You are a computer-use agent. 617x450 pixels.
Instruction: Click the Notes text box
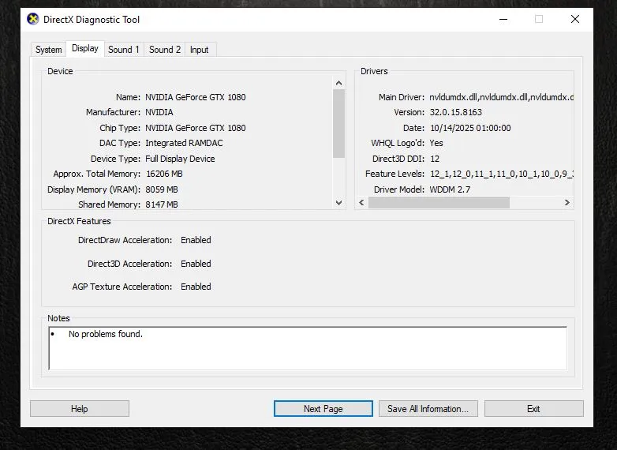(x=308, y=348)
